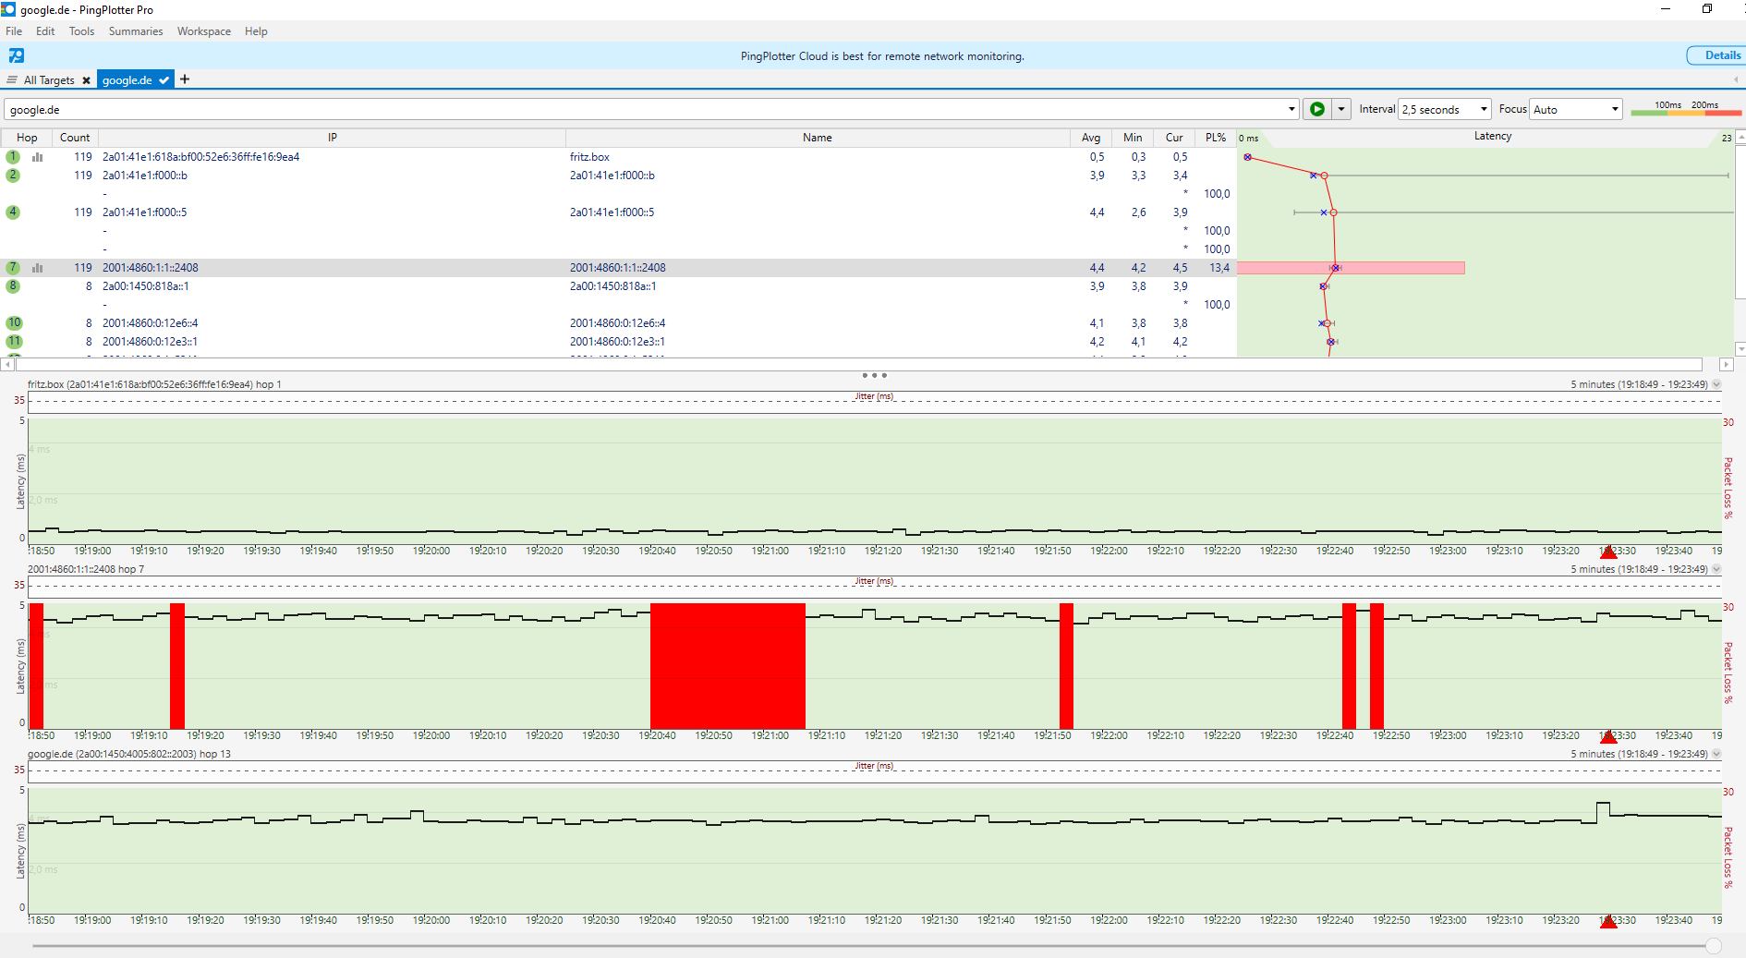
Task: Click the PingPlotter Cloud logo icon
Action: point(17,55)
